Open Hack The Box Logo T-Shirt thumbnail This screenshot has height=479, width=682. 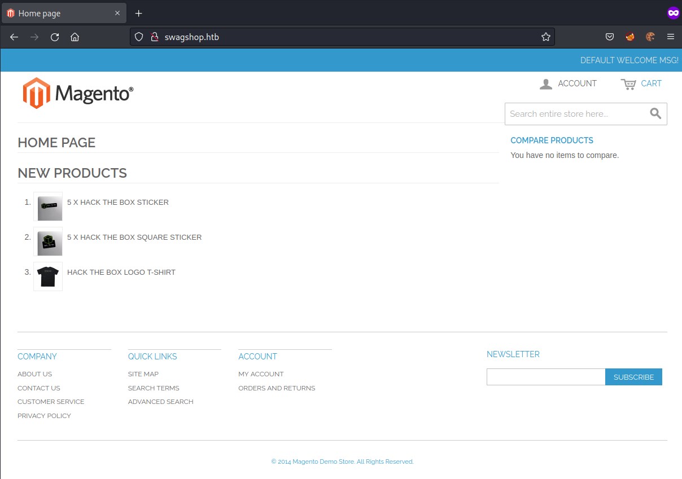48,276
